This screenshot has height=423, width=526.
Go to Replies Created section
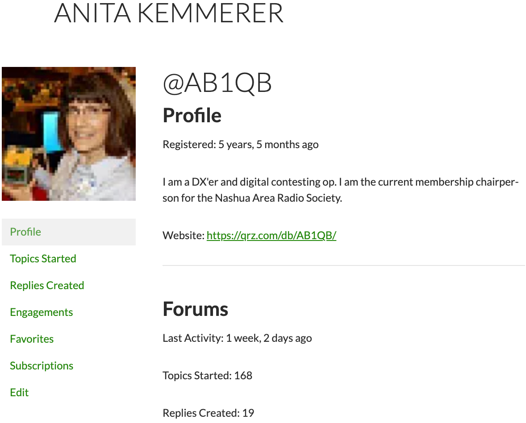(47, 286)
